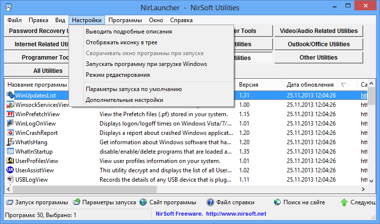Select the USBLogView program name
The width and height of the screenshot is (380, 224).
pos(32,179)
